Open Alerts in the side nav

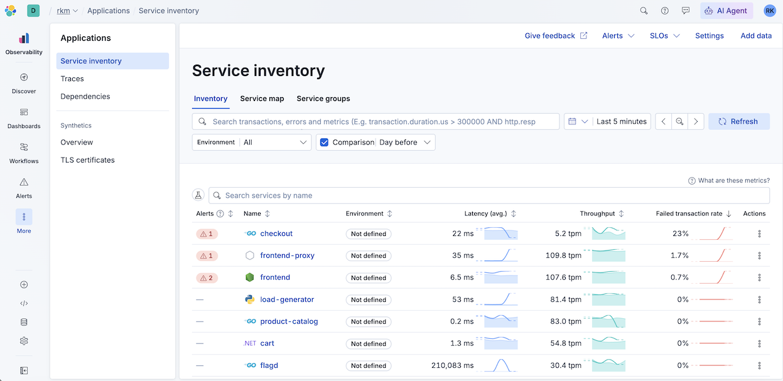tap(24, 188)
